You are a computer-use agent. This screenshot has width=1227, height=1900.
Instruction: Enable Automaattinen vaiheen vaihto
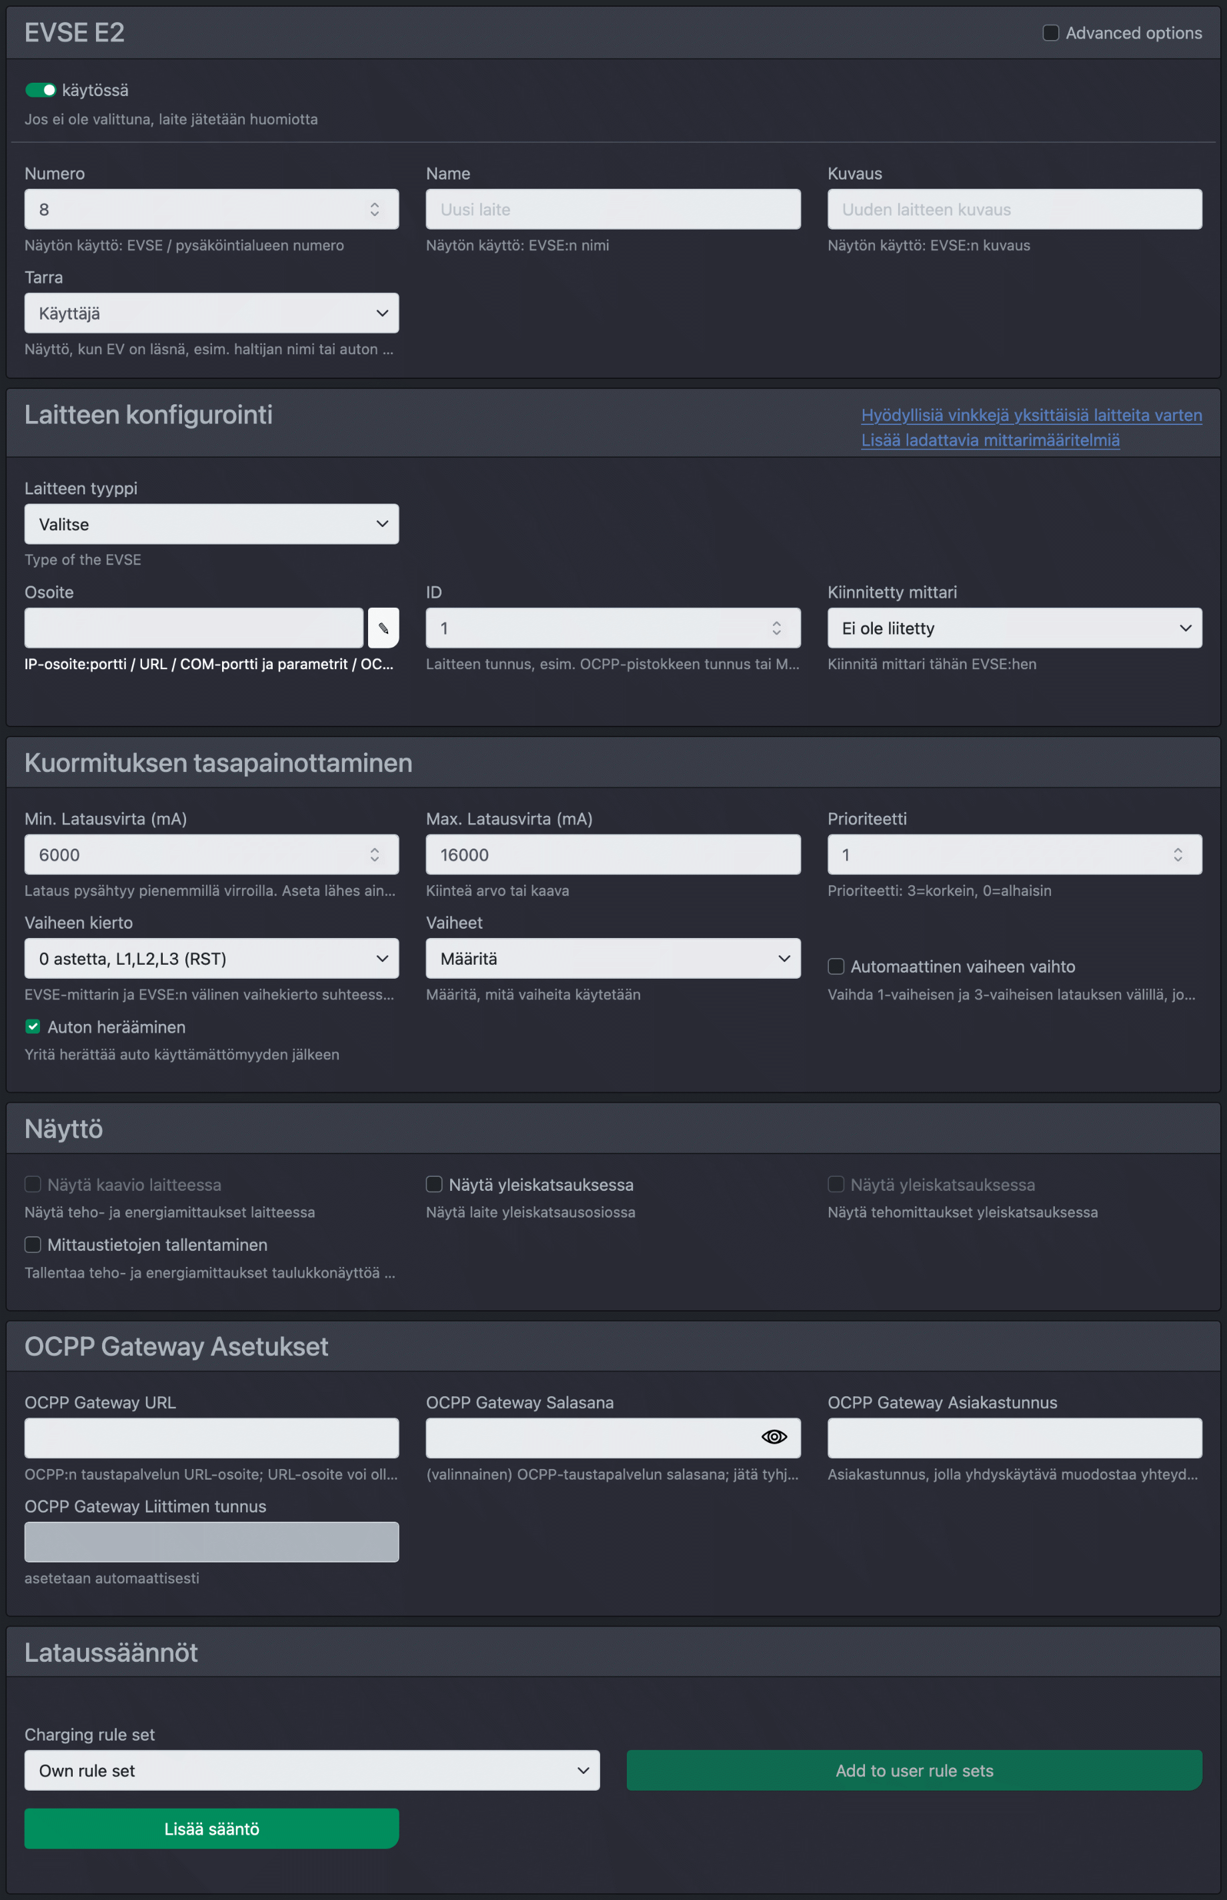(836, 966)
